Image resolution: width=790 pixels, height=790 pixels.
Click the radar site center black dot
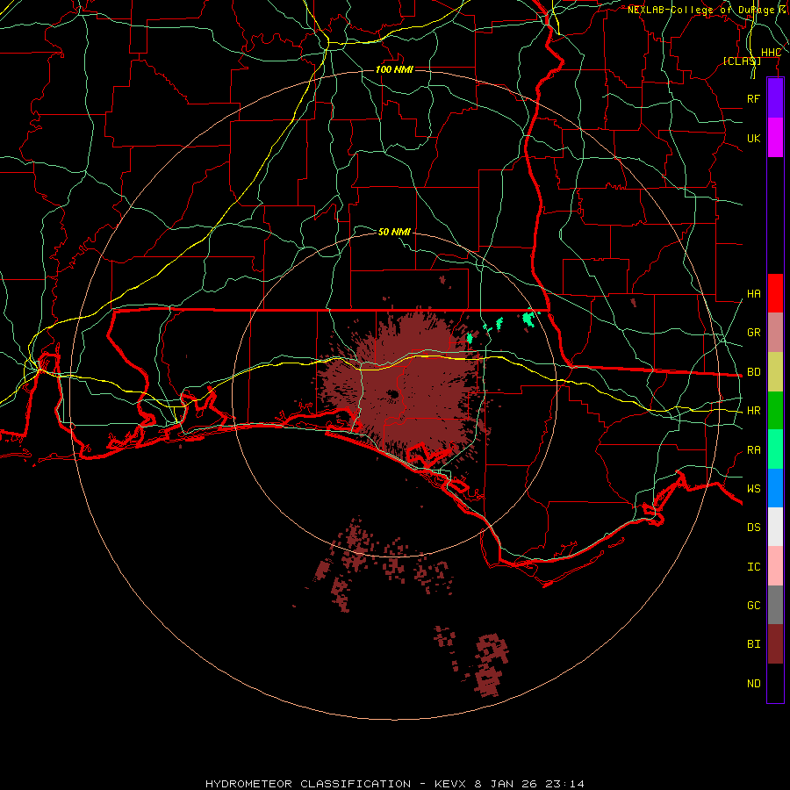393,394
